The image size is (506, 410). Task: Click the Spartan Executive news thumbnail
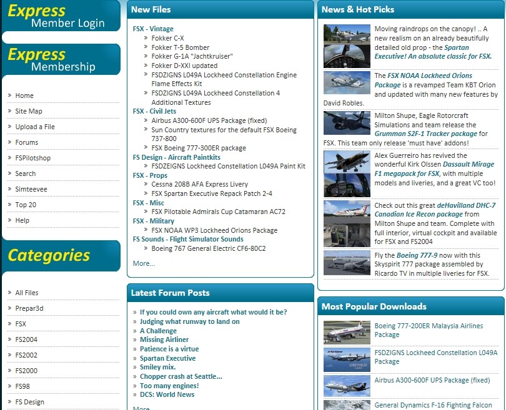(347, 46)
